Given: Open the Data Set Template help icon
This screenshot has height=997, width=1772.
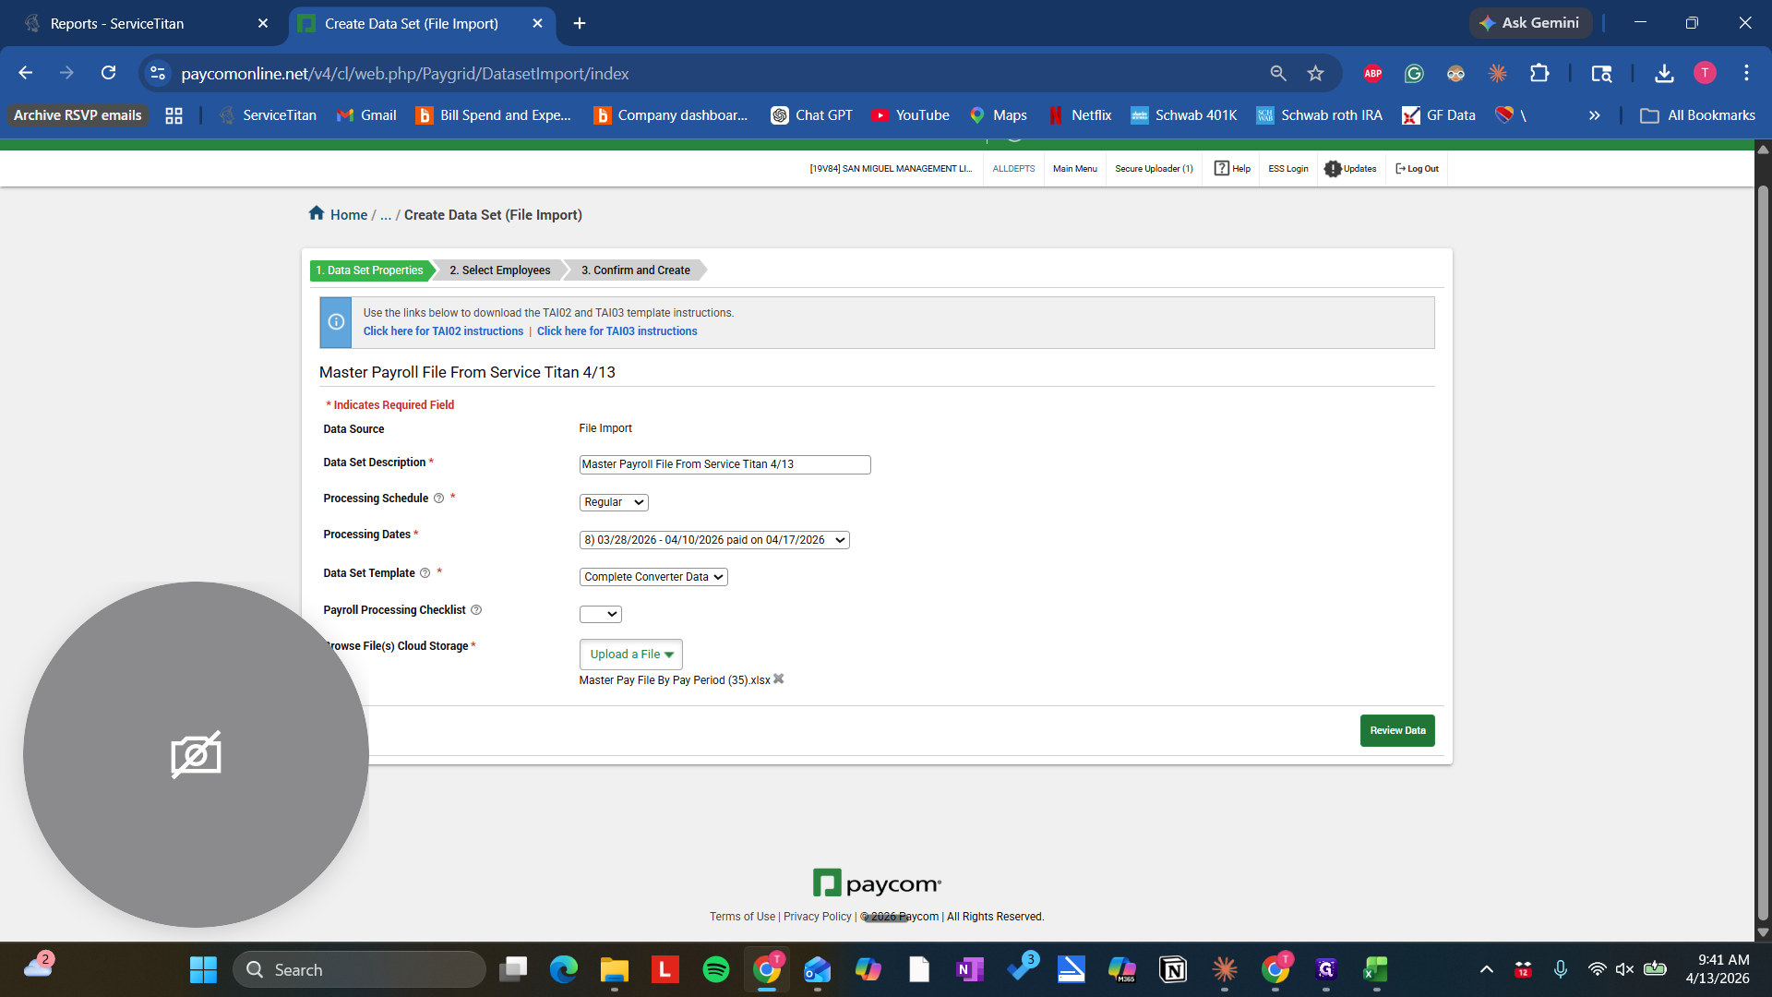Looking at the screenshot, I should pos(425,572).
